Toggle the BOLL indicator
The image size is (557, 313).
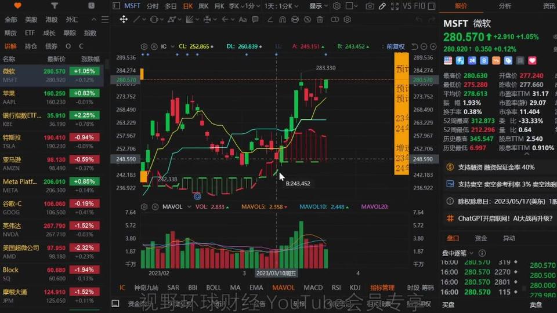(x=214, y=287)
